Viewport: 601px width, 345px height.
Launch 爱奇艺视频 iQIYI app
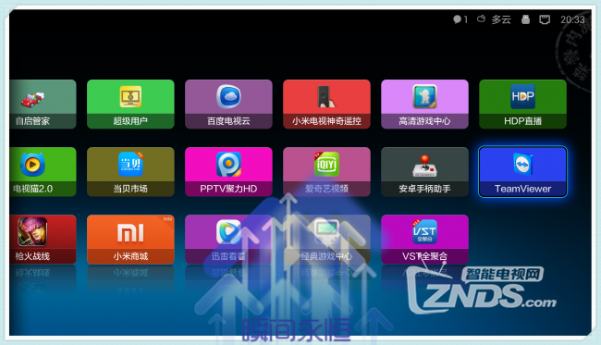(x=326, y=172)
